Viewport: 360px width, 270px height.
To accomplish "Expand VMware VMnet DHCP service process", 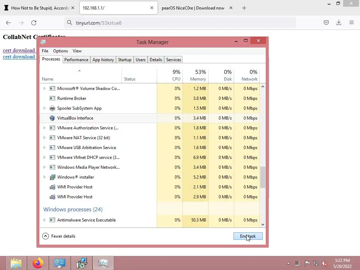I will [x=44, y=157].
